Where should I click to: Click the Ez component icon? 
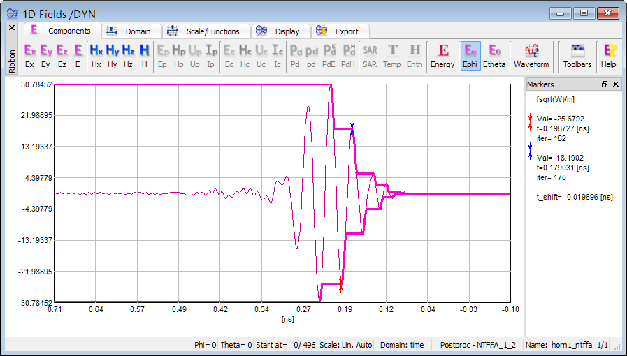(x=62, y=55)
